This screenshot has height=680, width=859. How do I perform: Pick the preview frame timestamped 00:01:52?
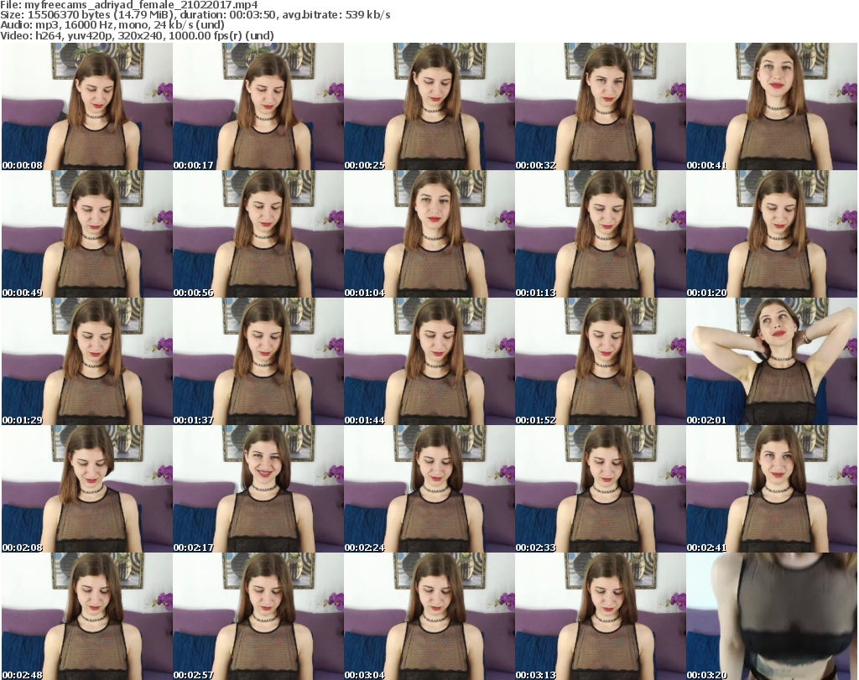[x=601, y=362]
